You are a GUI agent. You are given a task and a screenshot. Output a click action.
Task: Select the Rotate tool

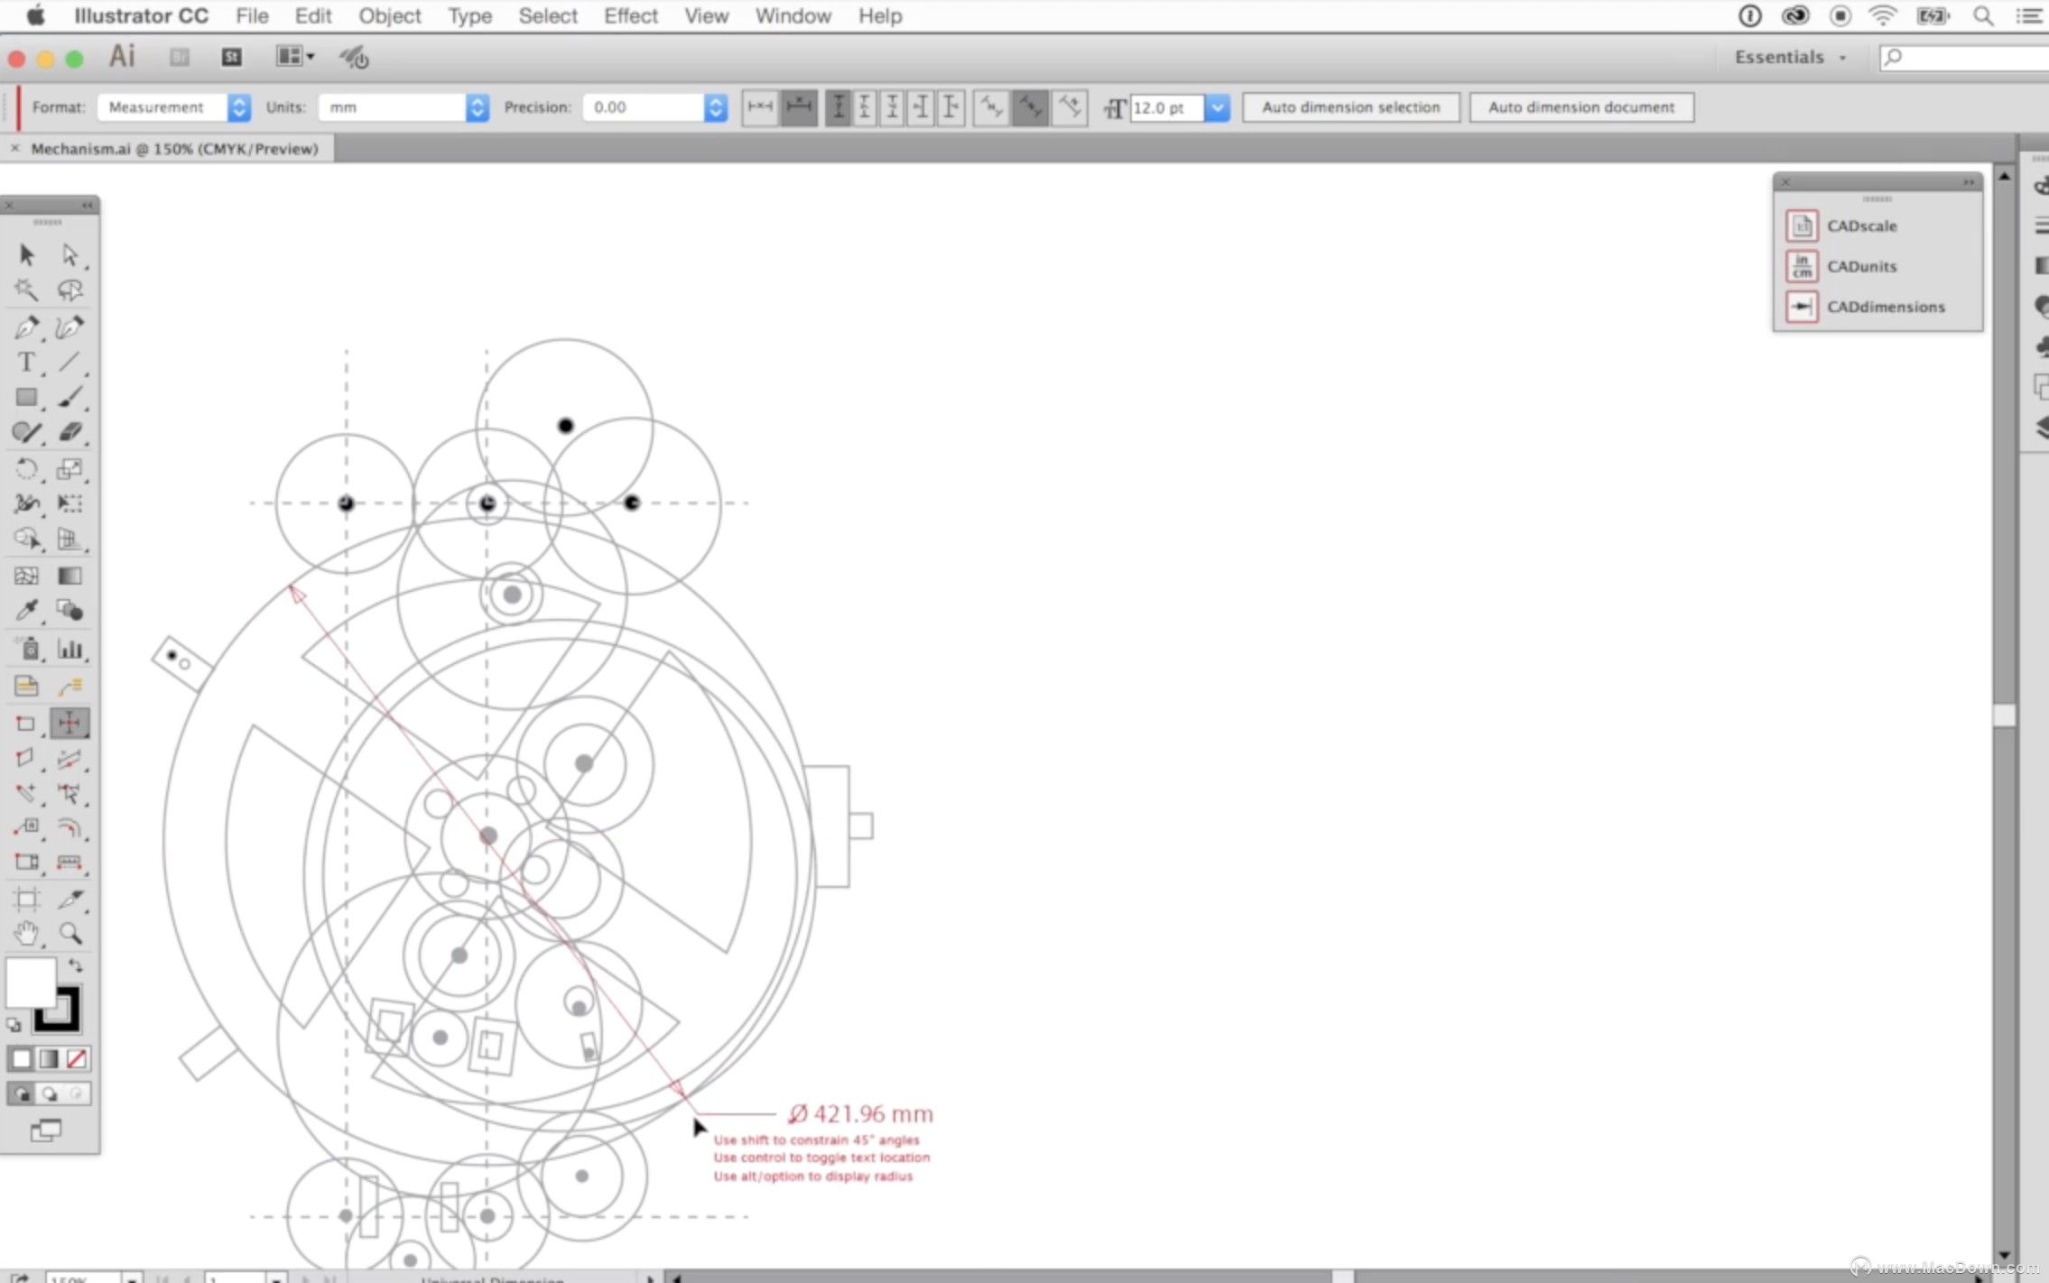(26, 468)
